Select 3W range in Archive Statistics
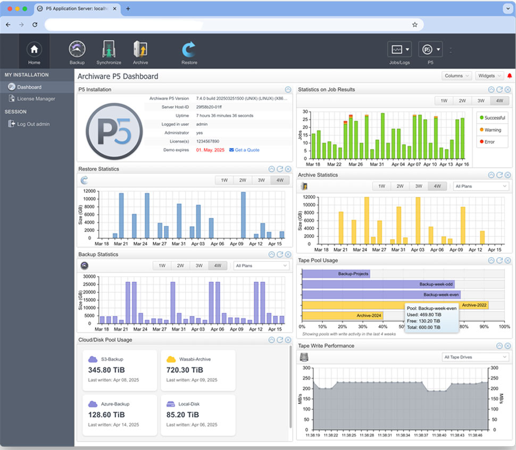Screen dimensions: 516x450 (419, 186)
